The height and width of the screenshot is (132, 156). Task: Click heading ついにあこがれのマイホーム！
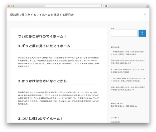42,37
